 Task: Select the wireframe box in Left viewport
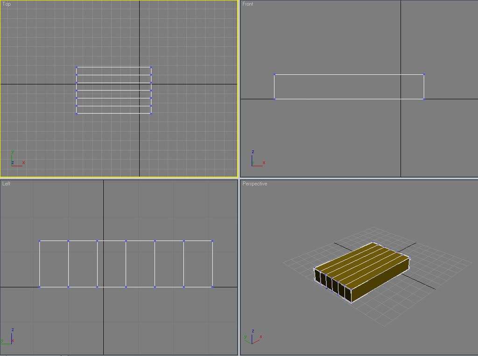[126, 264]
